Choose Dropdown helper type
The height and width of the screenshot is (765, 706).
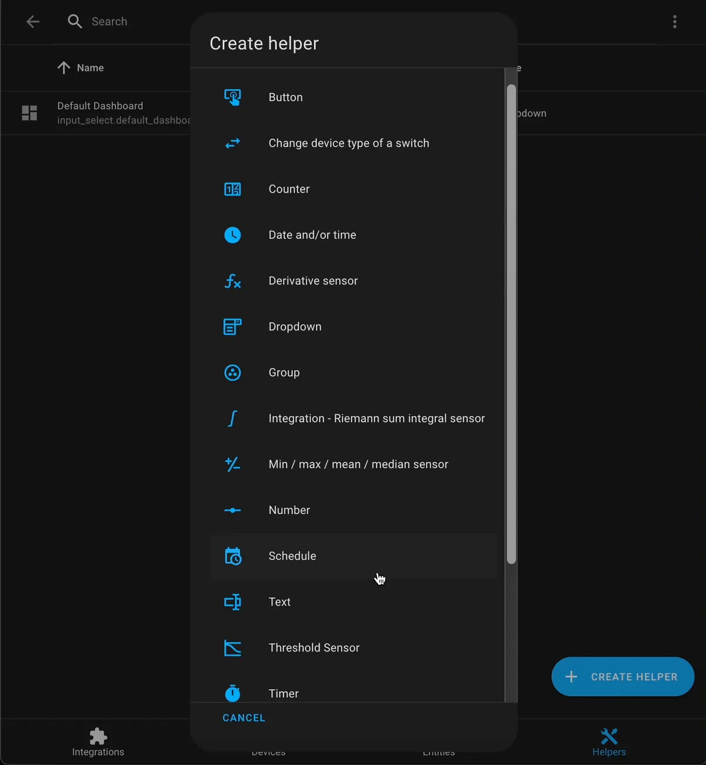coord(354,327)
